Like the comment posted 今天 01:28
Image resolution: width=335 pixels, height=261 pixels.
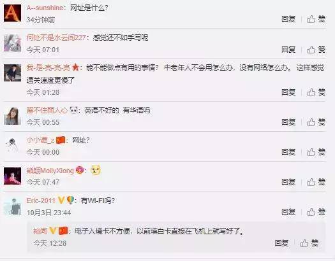[316, 92]
